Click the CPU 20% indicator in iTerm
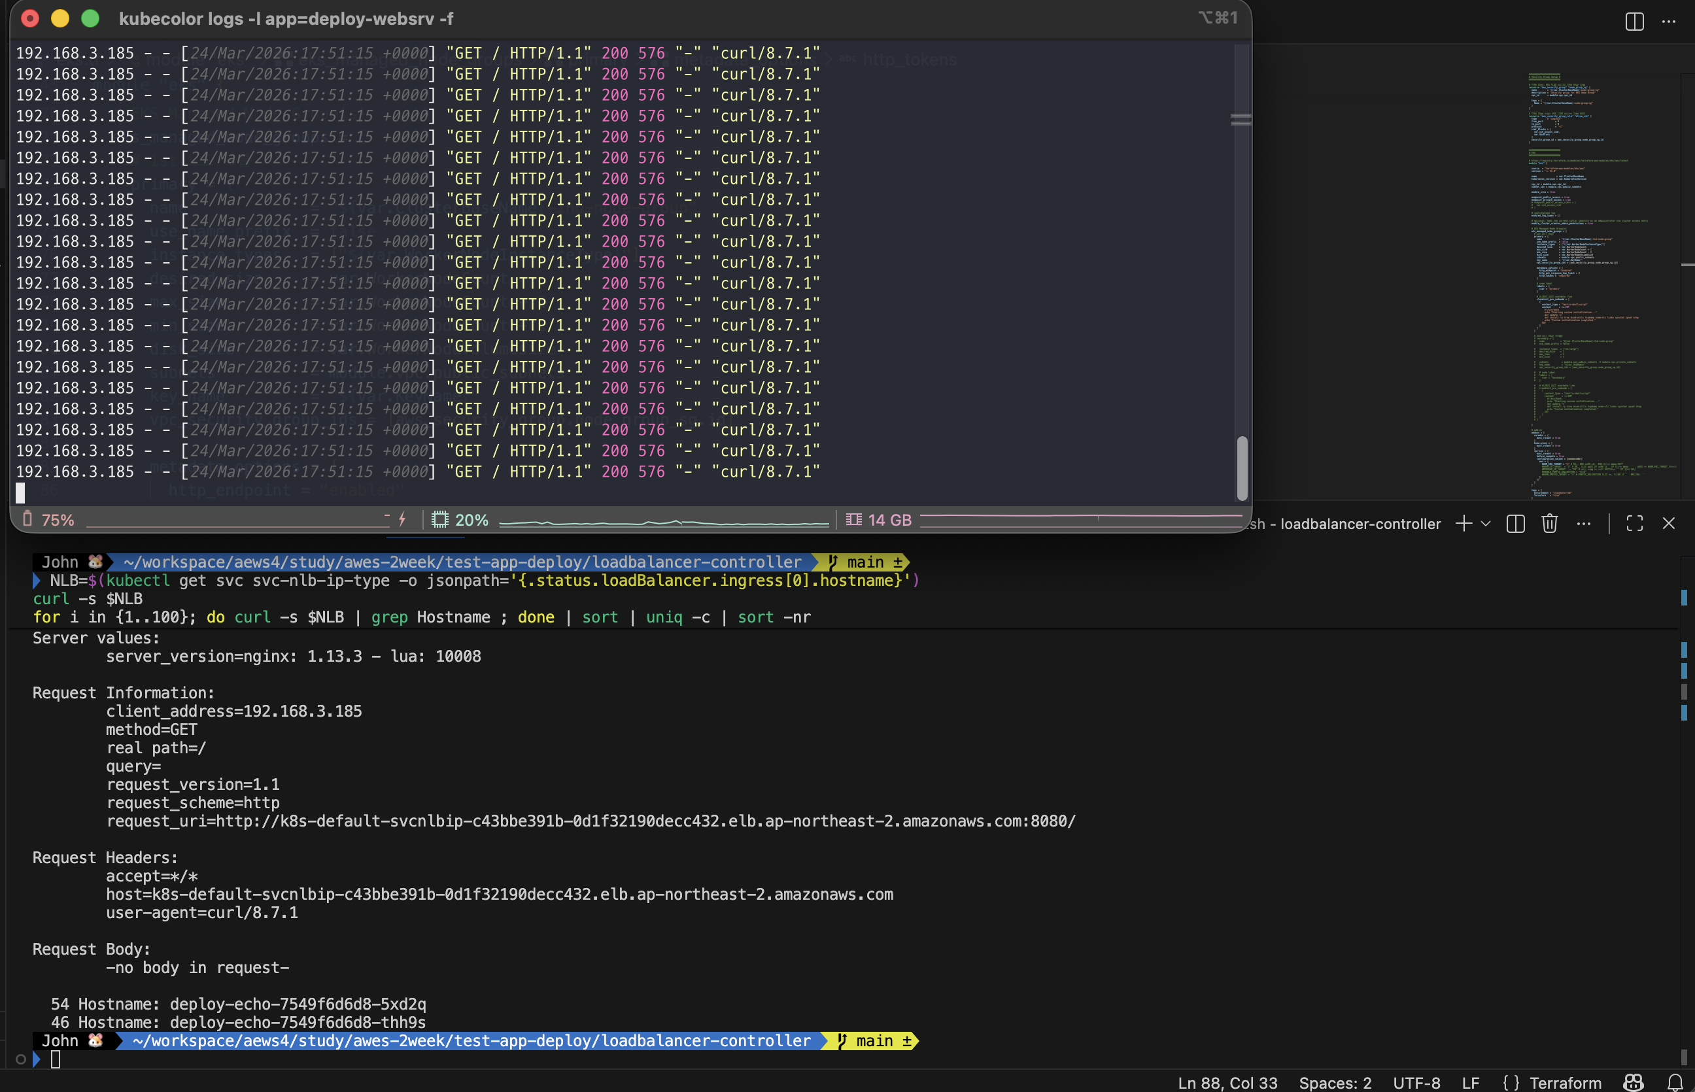This screenshot has height=1092, width=1695. [x=460, y=520]
